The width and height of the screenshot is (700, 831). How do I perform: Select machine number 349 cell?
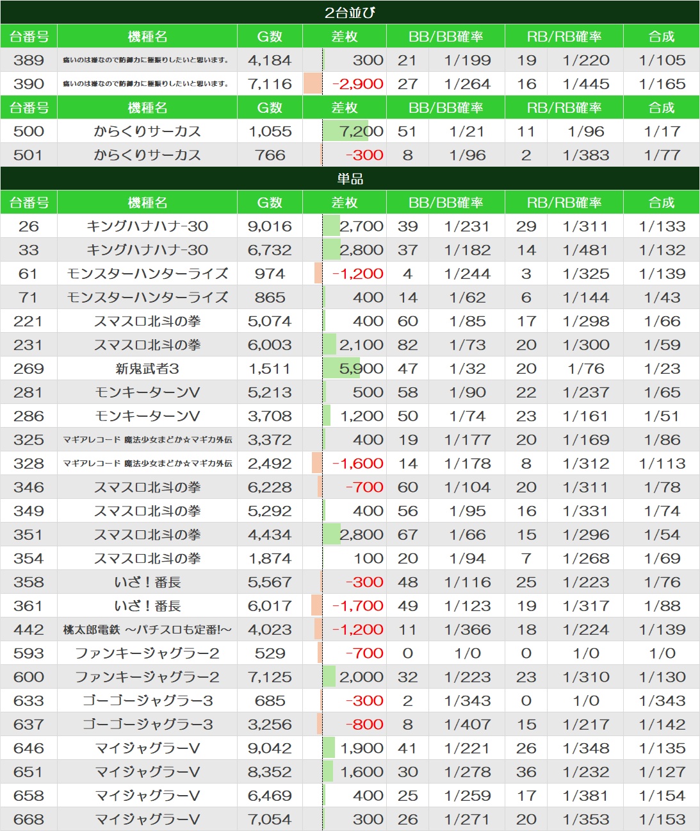point(29,511)
